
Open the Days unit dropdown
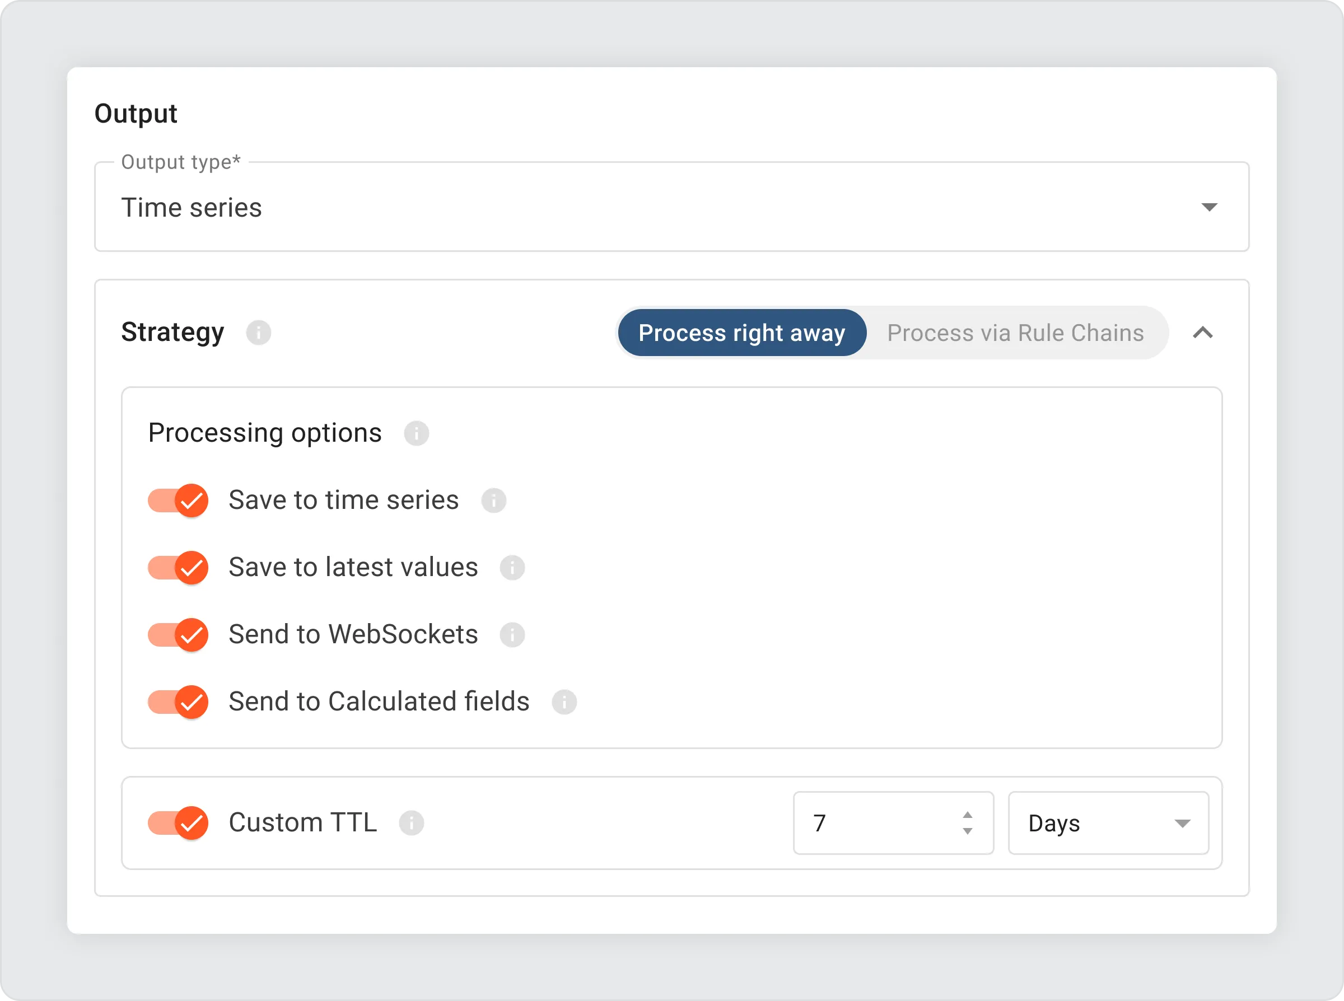coord(1108,823)
